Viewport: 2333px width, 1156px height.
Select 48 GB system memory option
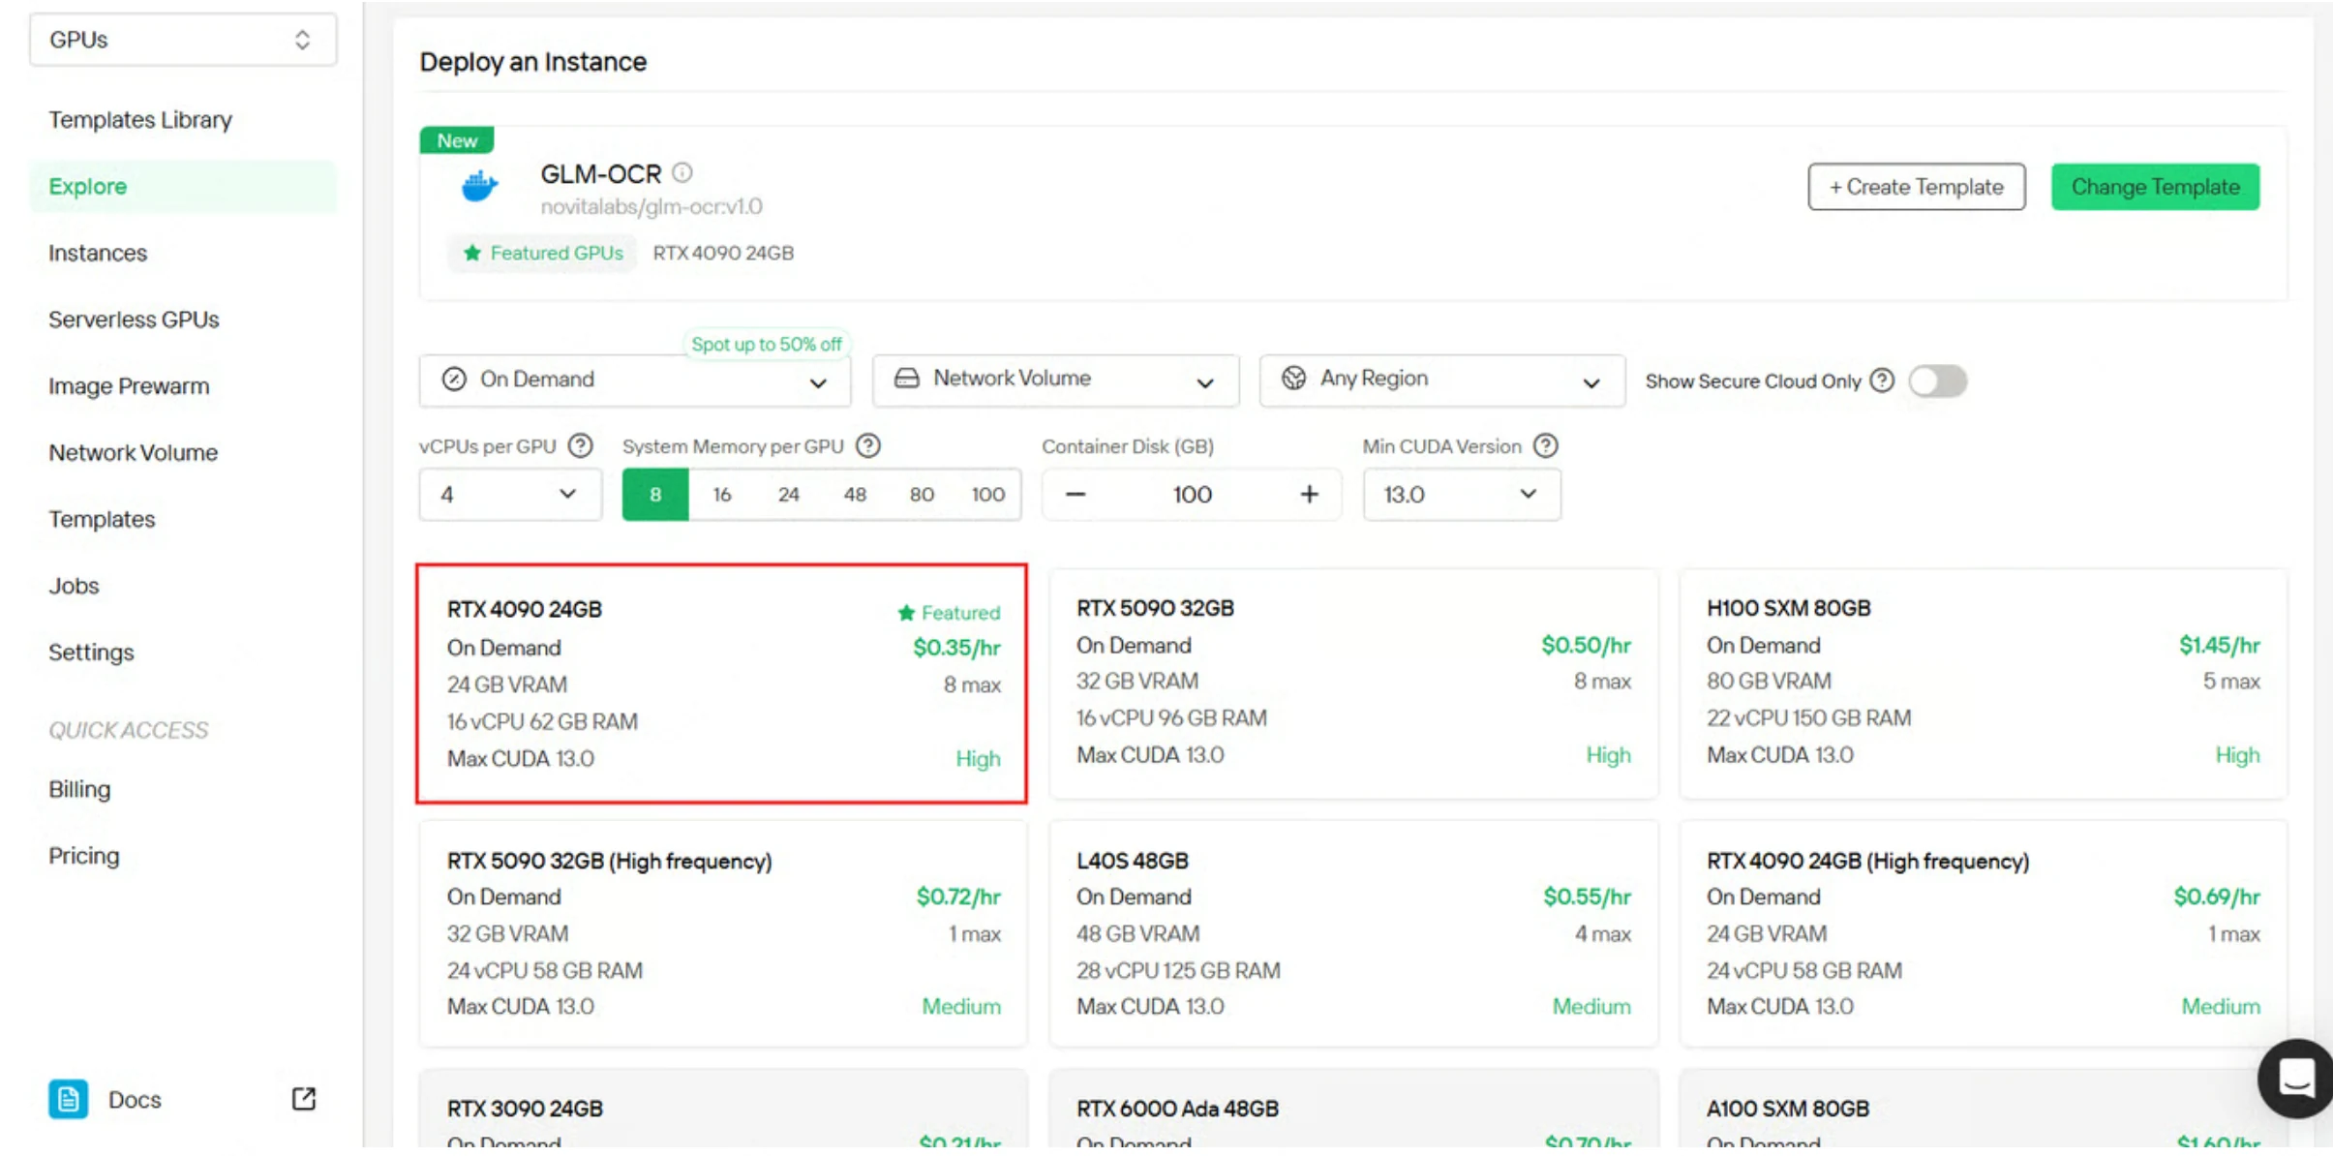855,494
